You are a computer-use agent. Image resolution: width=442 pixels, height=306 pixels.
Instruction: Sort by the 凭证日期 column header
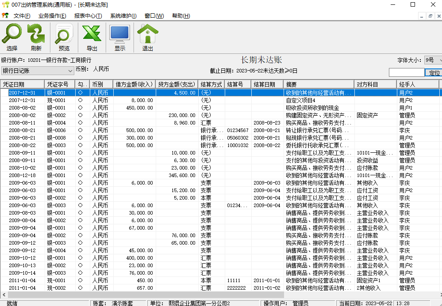[22, 84]
